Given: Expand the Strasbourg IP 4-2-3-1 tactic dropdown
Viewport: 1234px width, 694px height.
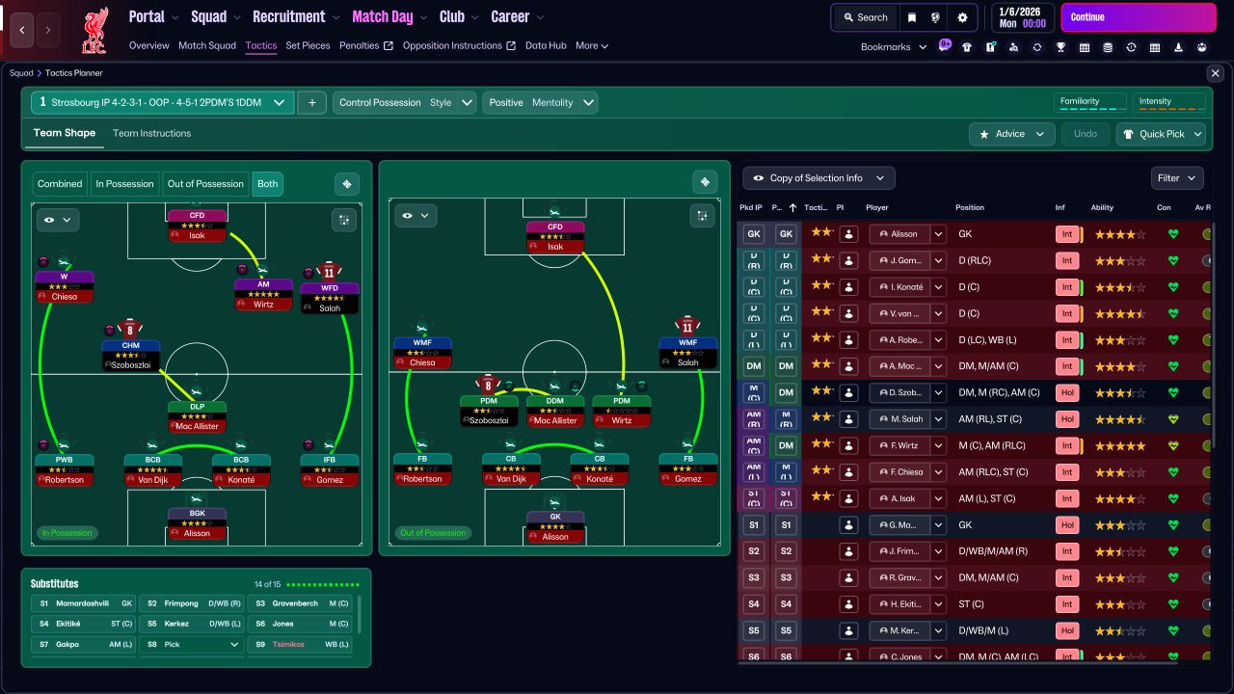Looking at the screenshot, I should point(162,102).
